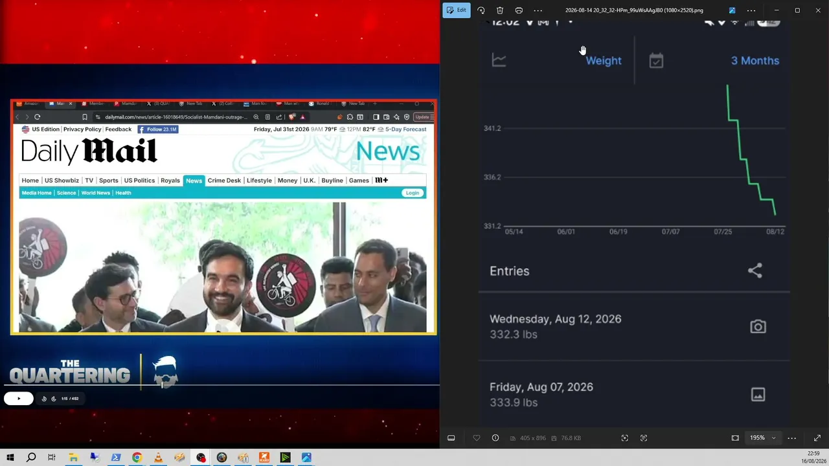Viewport: 829px width, 466px height.
Task: Open the Photos app icon beside the filename
Action: [x=732, y=10]
